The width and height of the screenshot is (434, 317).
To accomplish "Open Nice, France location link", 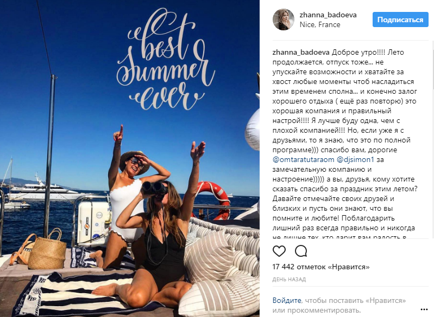I will tap(320, 24).
